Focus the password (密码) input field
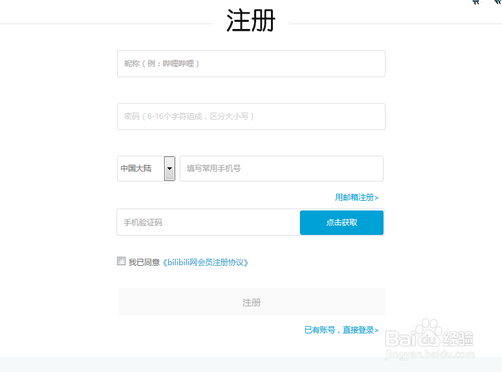 (x=251, y=116)
